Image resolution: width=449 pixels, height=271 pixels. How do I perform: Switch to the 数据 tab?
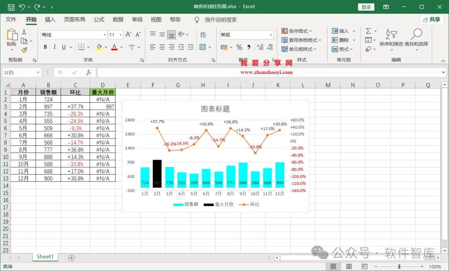pos(118,20)
